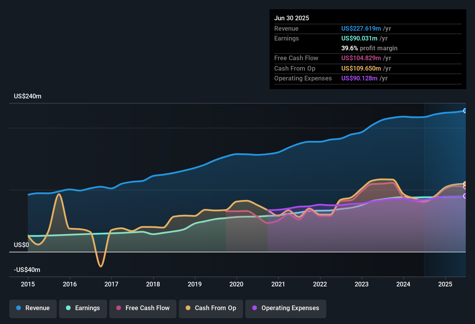
Task: Toggle the Free Cash Flow legend button
Action: pos(143,309)
